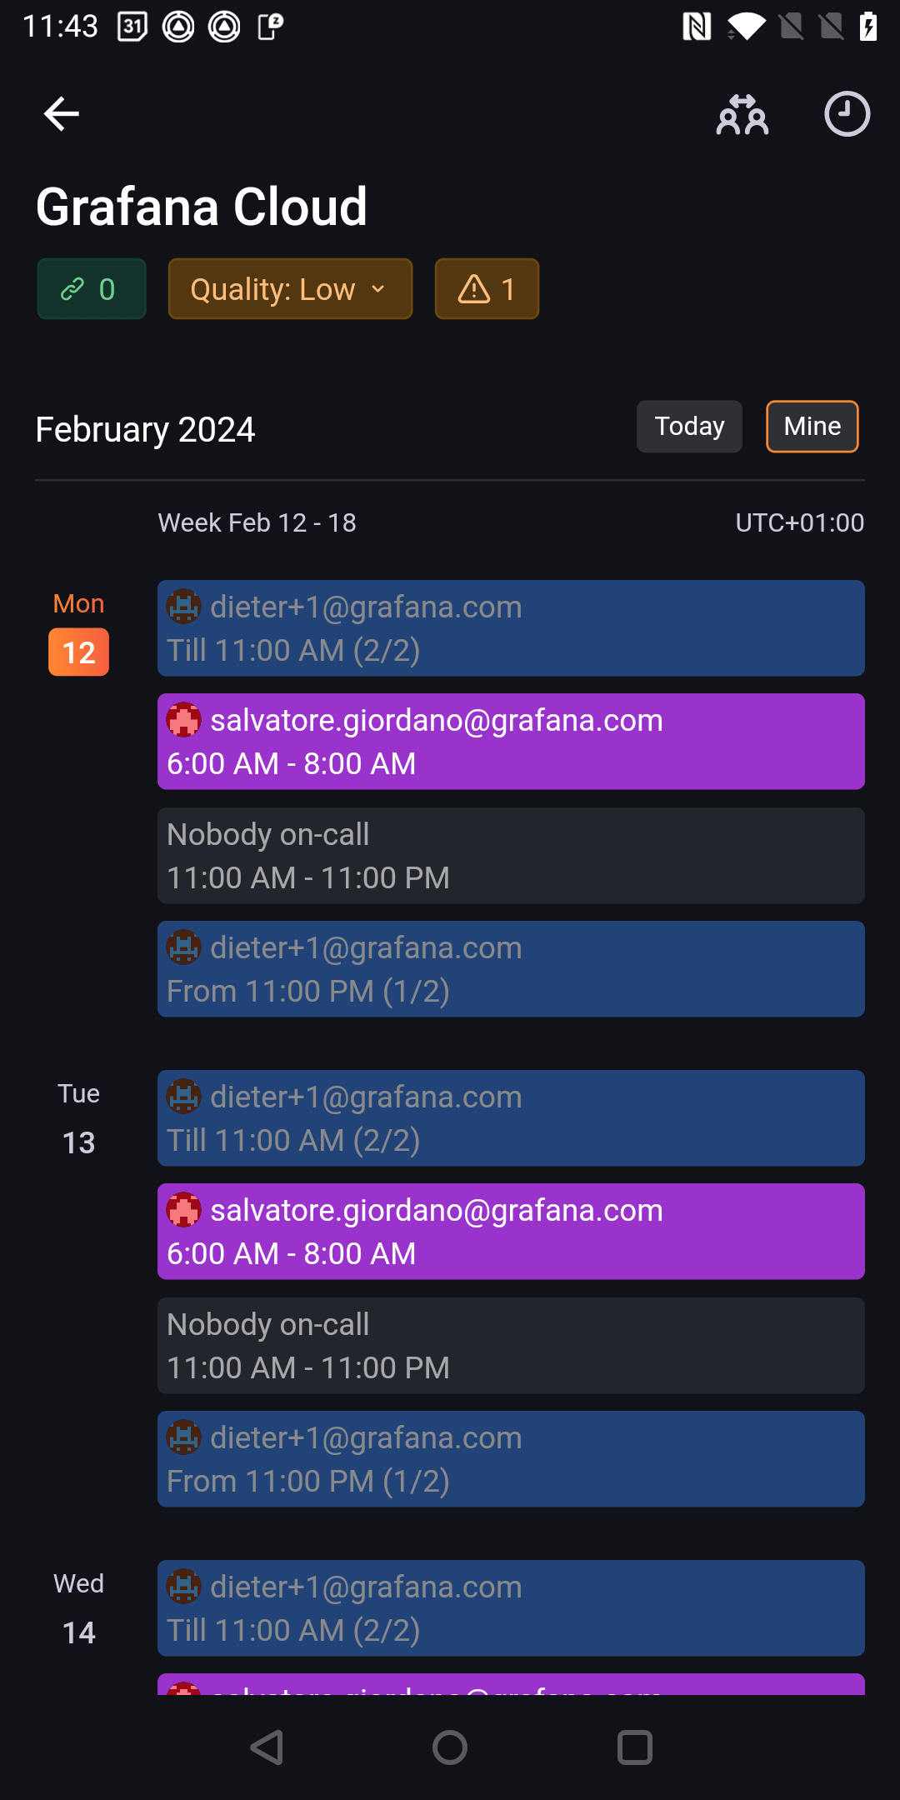Open Android recent apps button
Screen dimensions: 900x1800
[634, 1747]
